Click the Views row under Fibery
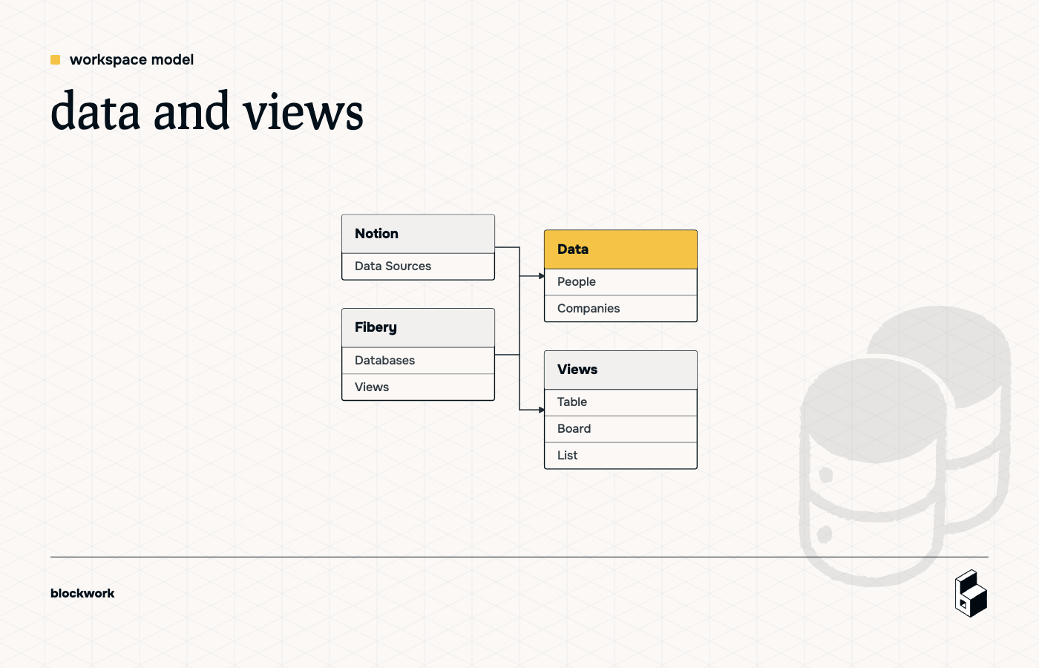Image resolution: width=1039 pixels, height=668 pixels. click(418, 387)
